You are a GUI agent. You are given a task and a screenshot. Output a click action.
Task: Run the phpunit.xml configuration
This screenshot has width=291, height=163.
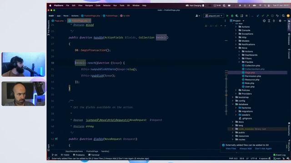(x=227, y=16)
